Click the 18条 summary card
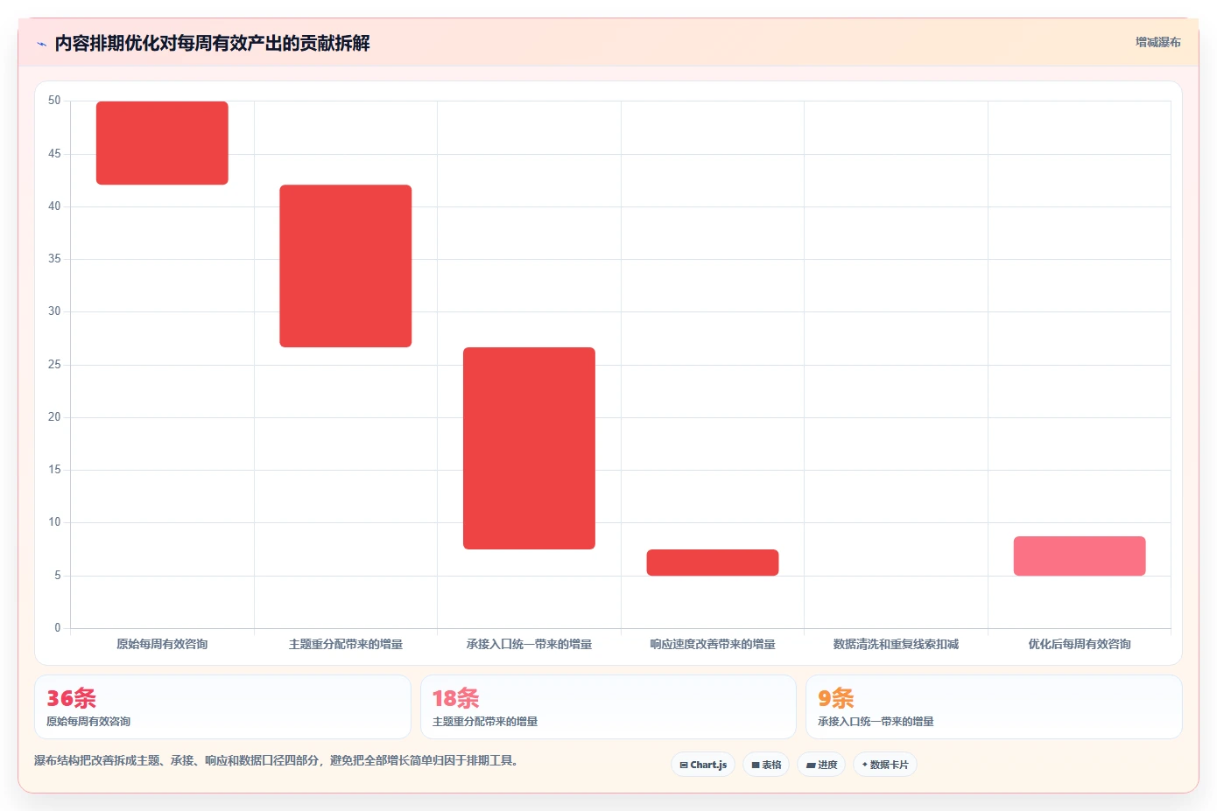This screenshot has height=811, width=1217. pos(608,707)
